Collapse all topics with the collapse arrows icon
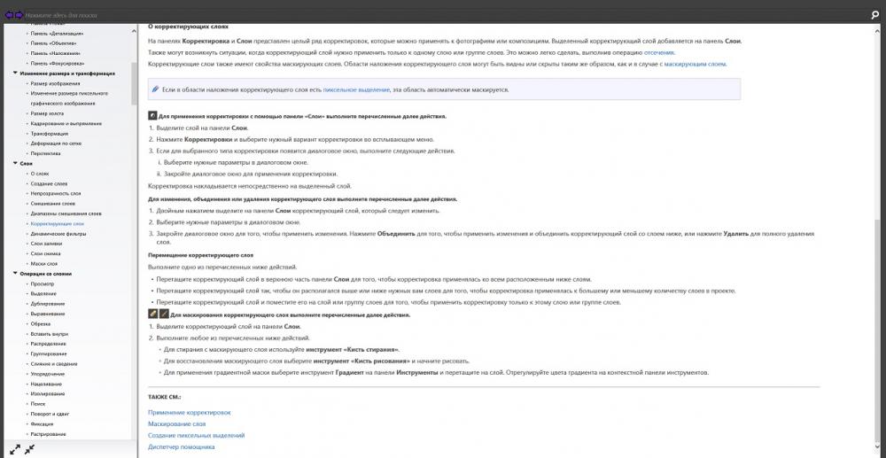Viewport: 886px width, 458px height. pos(29,449)
